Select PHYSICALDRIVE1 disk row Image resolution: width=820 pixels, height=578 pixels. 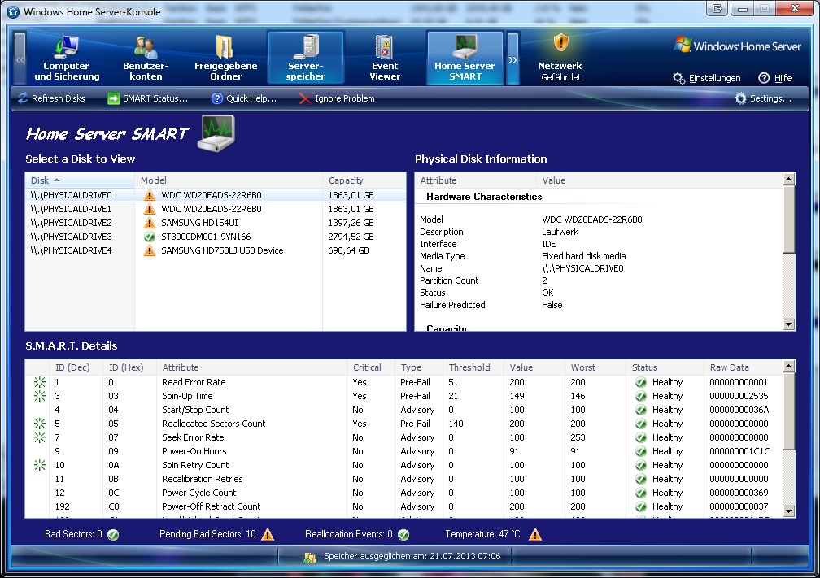pos(216,209)
